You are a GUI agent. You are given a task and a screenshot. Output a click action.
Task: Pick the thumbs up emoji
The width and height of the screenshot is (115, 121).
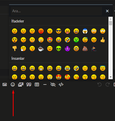coord(103,40)
